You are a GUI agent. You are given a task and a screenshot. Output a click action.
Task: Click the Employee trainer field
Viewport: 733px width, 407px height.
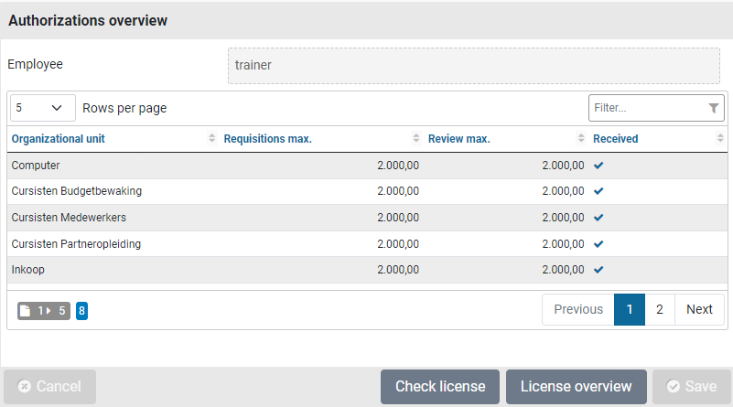474,66
